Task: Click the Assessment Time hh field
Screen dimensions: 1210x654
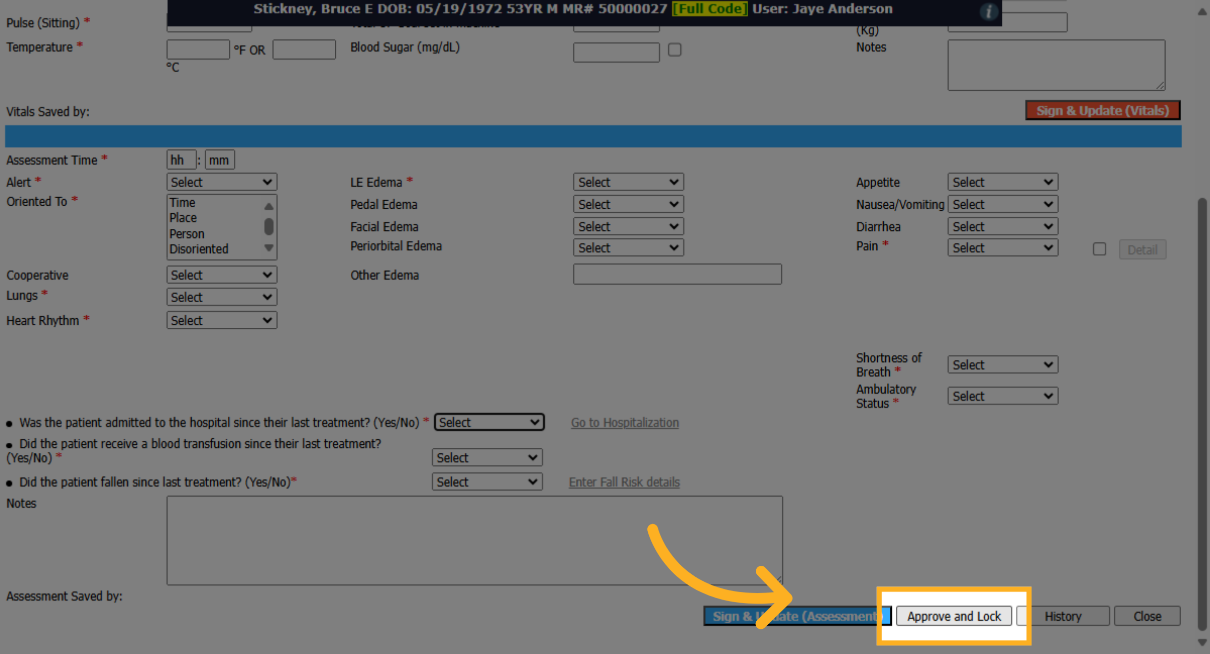Action: coord(181,160)
